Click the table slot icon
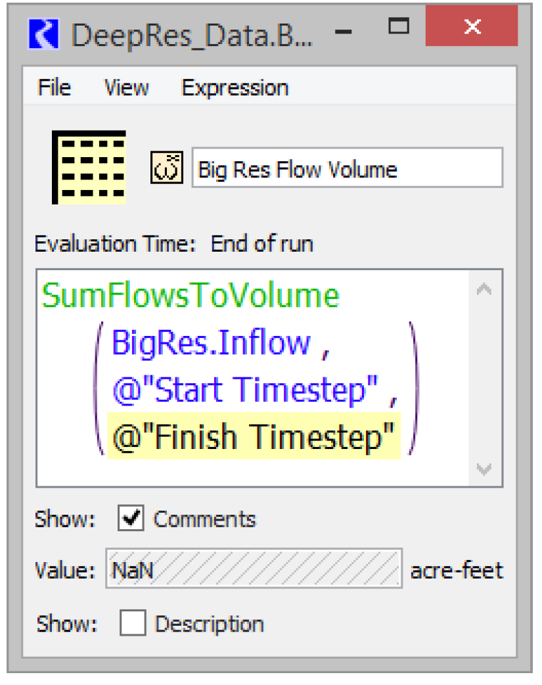 (89, 167)
